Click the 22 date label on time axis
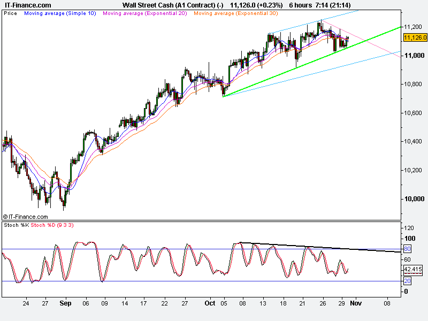The image size is (428, 321). coord(164,303)
